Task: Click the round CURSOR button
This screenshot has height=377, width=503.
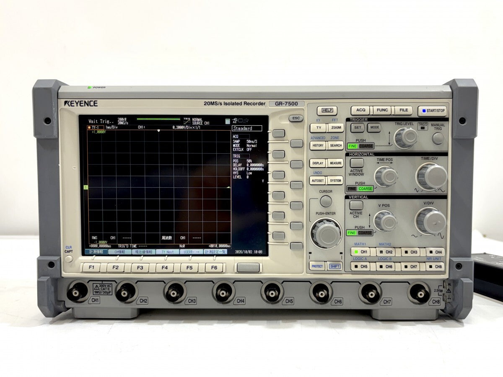Action: 326,201
